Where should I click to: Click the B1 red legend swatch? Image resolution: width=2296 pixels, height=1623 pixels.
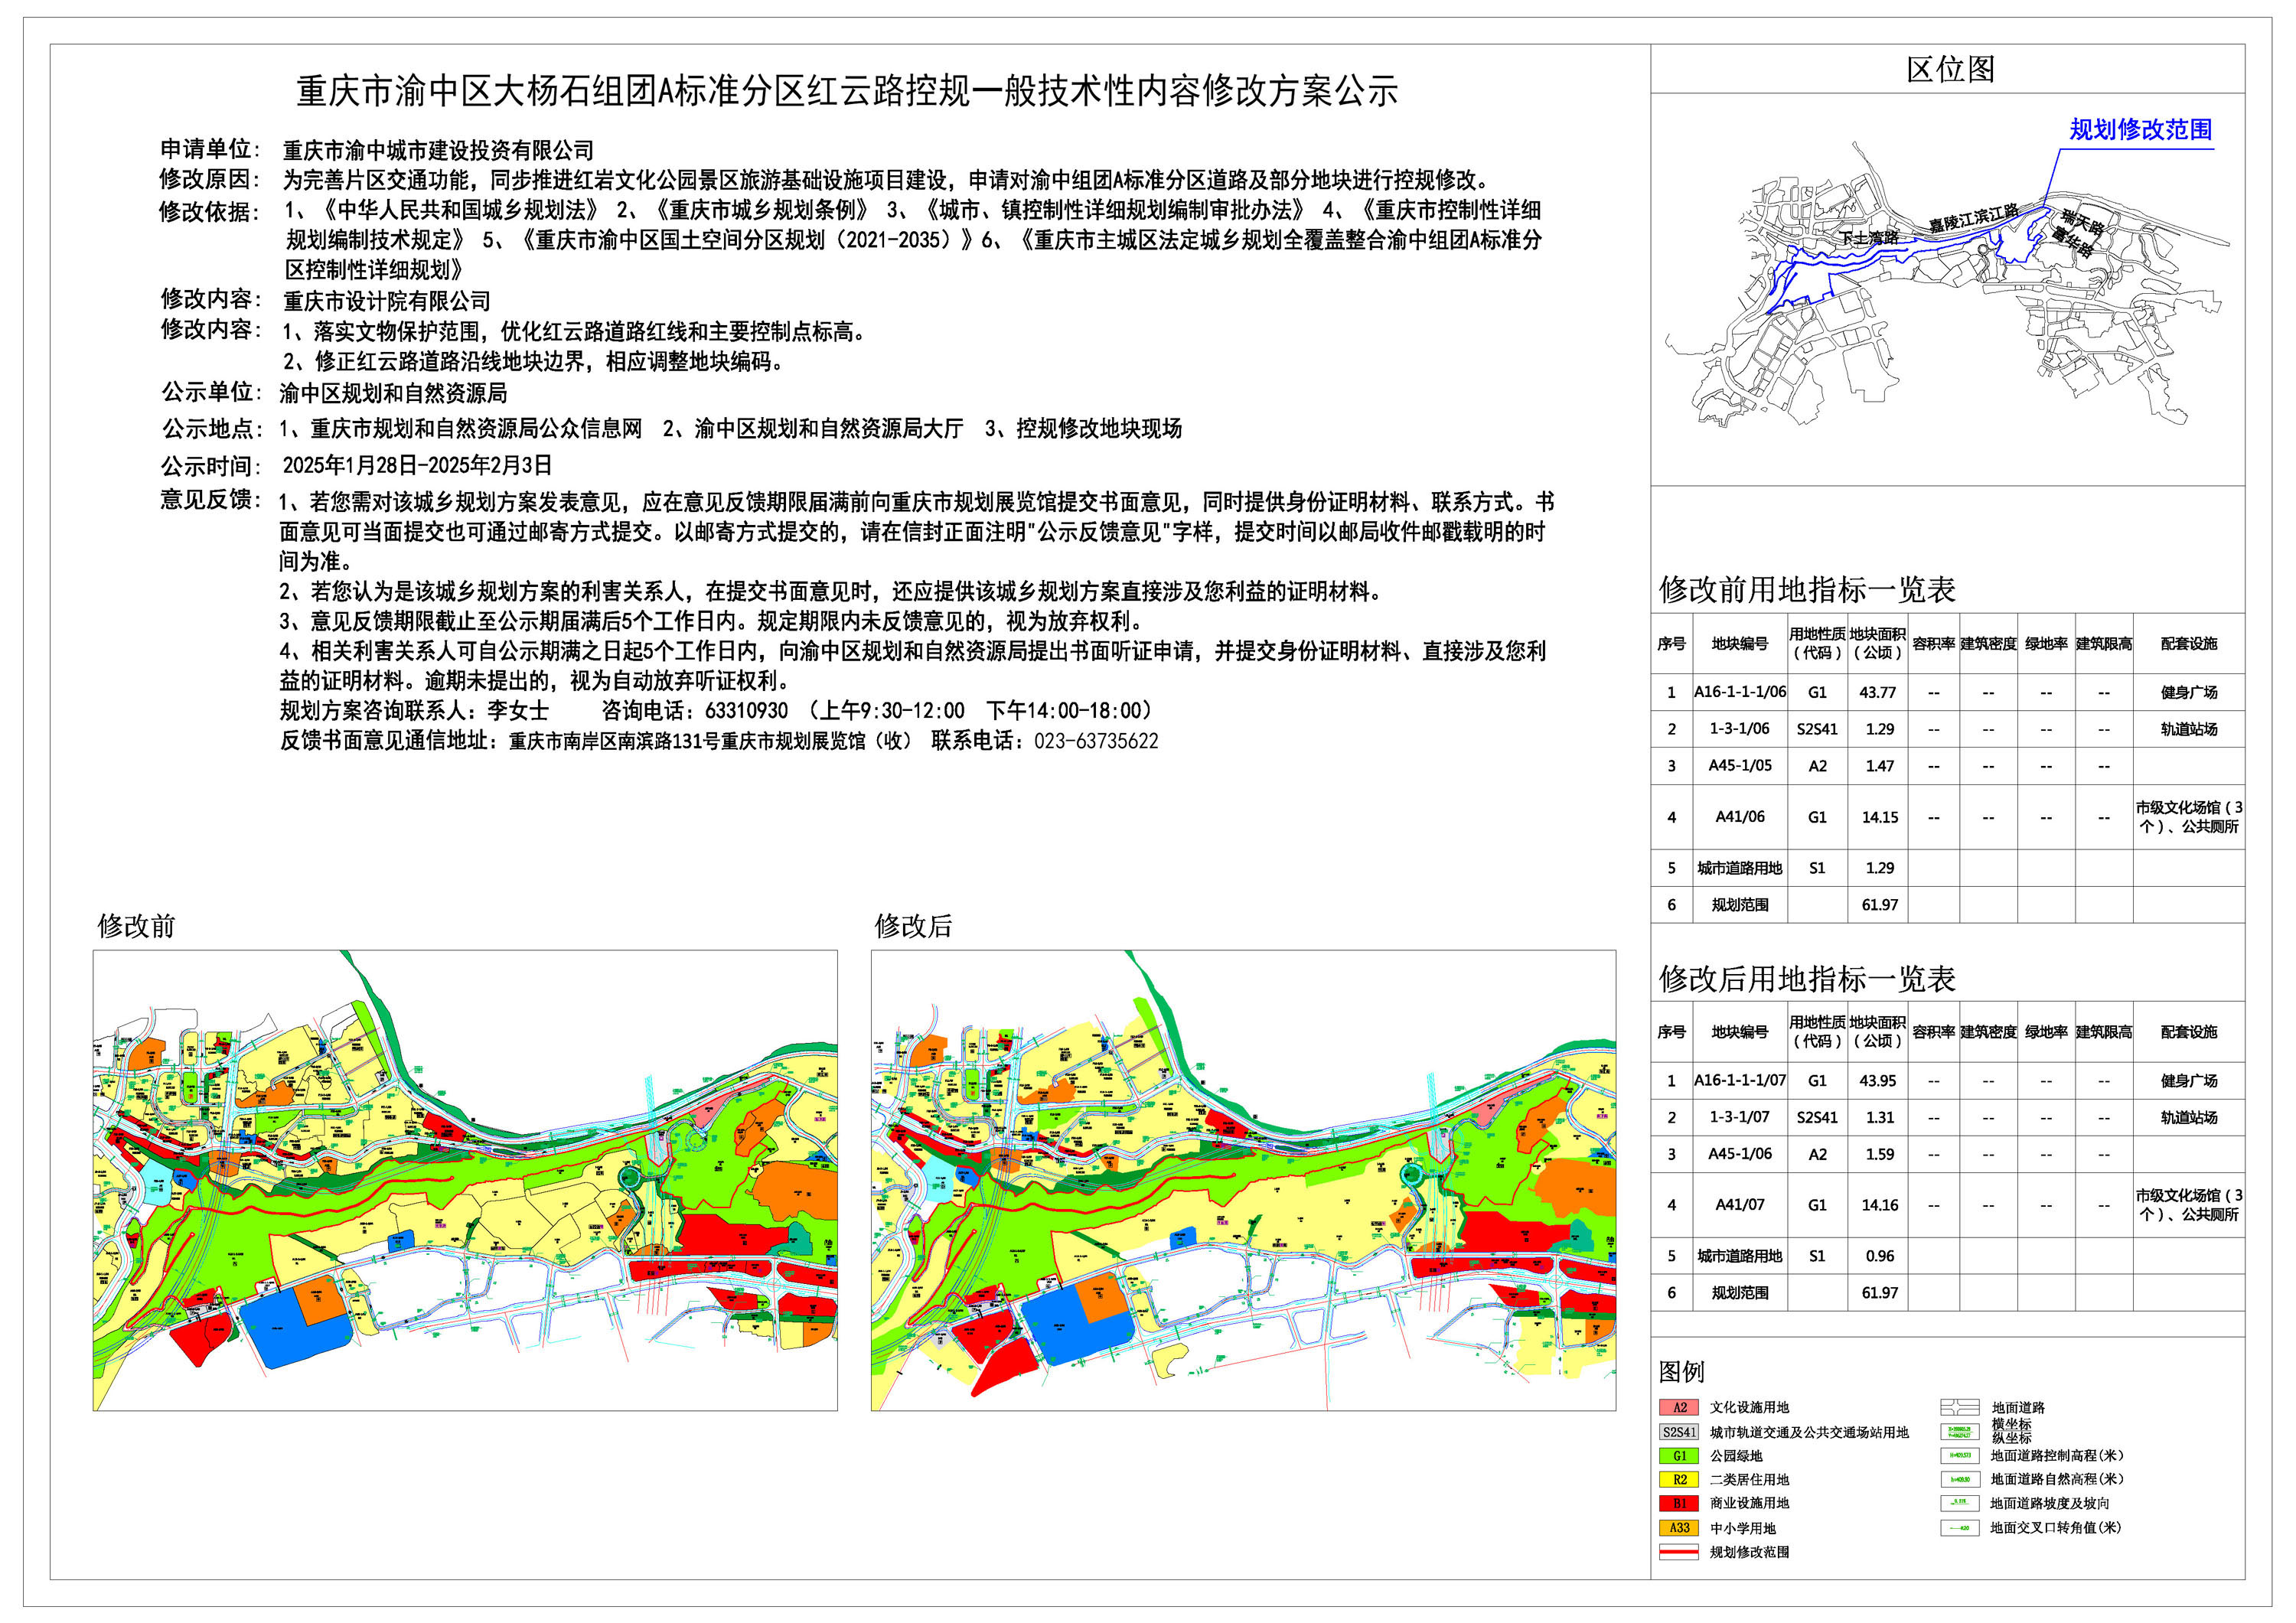(1679, 1504)
